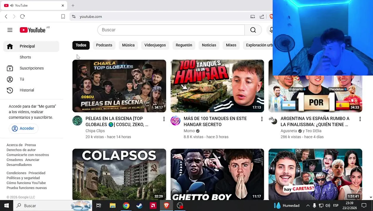Screen dimensions: 373x211
Task: Open the volume control in system tray
Action: [328, 206]
